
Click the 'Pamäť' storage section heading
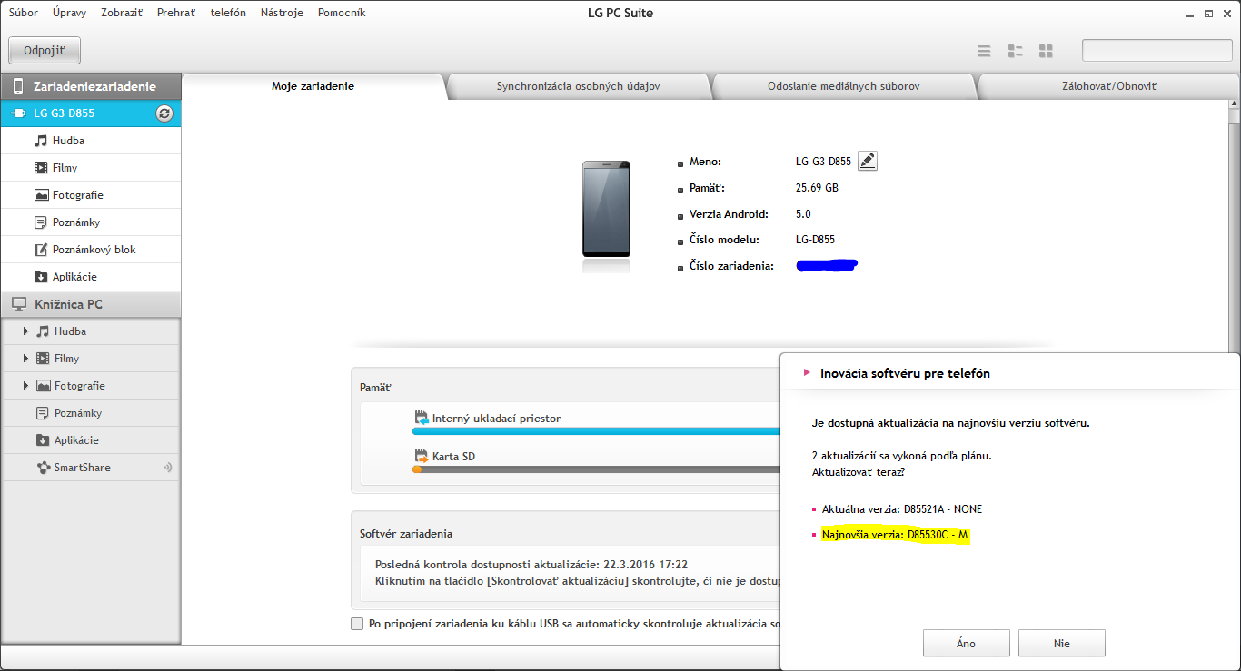pyautogui.click(x=375, y=388)
